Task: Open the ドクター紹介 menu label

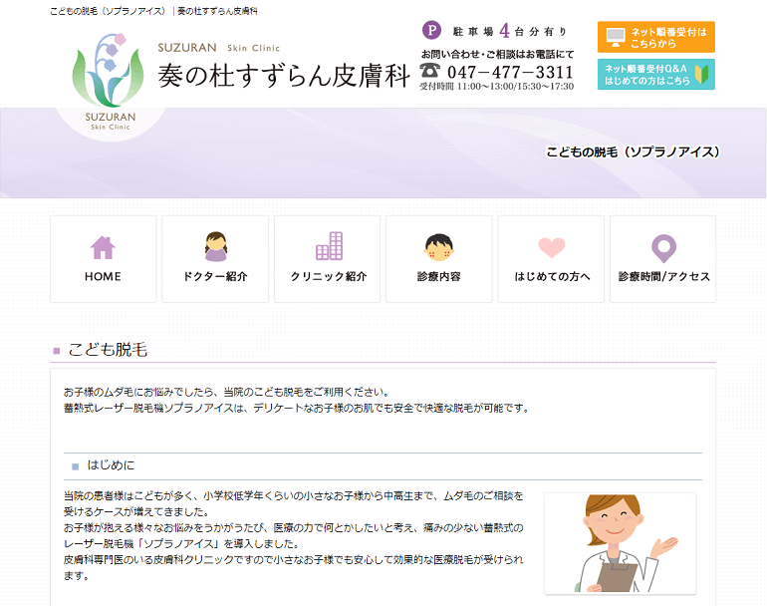Action: [215, 276]
